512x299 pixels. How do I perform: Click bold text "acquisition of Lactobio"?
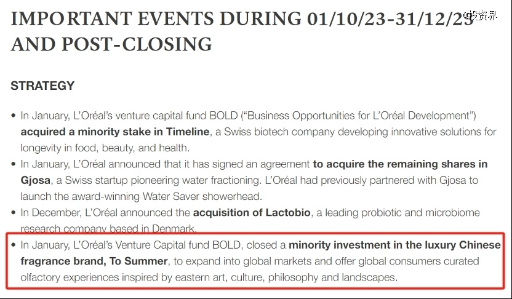pos(251,213)
